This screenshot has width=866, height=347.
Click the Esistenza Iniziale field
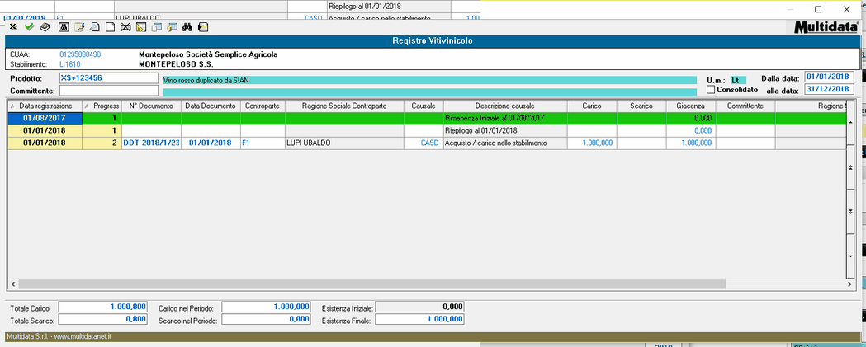click(x=420, y=307)
